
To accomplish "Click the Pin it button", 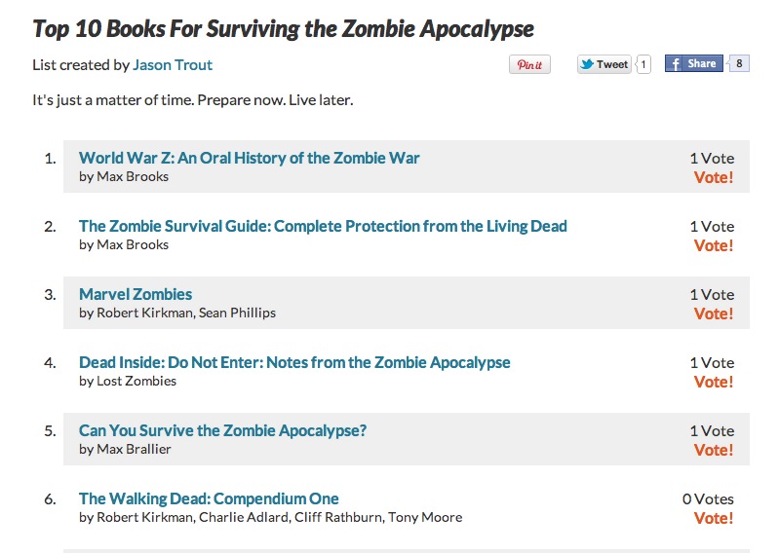I will [x=529, y=64].
